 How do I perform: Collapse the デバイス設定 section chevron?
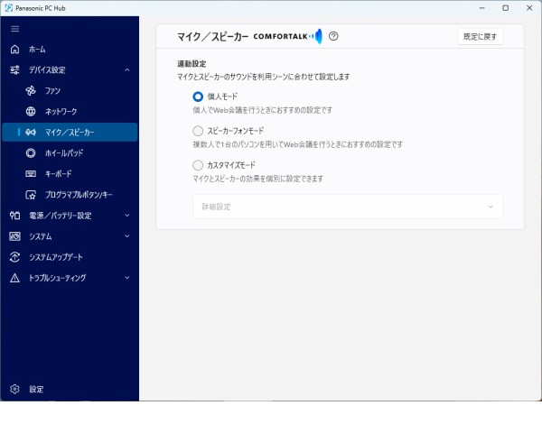[x=126, y=69]
